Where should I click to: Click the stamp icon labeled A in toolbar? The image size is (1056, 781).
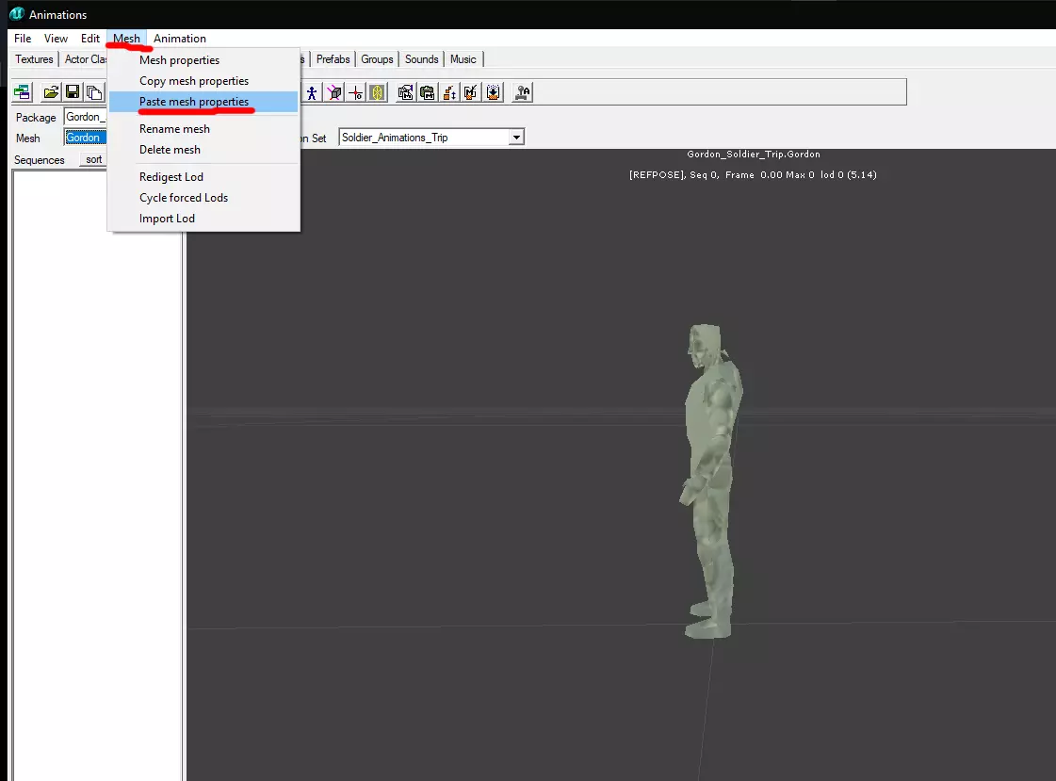click(x=523, y=92)
